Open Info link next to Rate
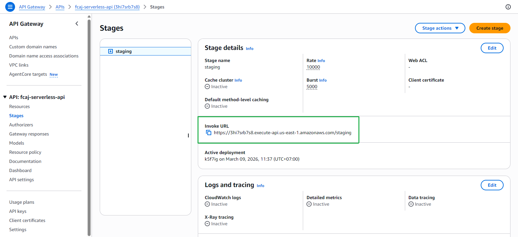 [x=321, y=61]
